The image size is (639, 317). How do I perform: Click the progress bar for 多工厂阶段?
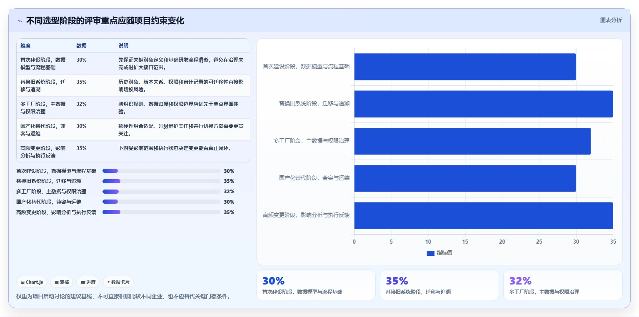coord(161,192)
